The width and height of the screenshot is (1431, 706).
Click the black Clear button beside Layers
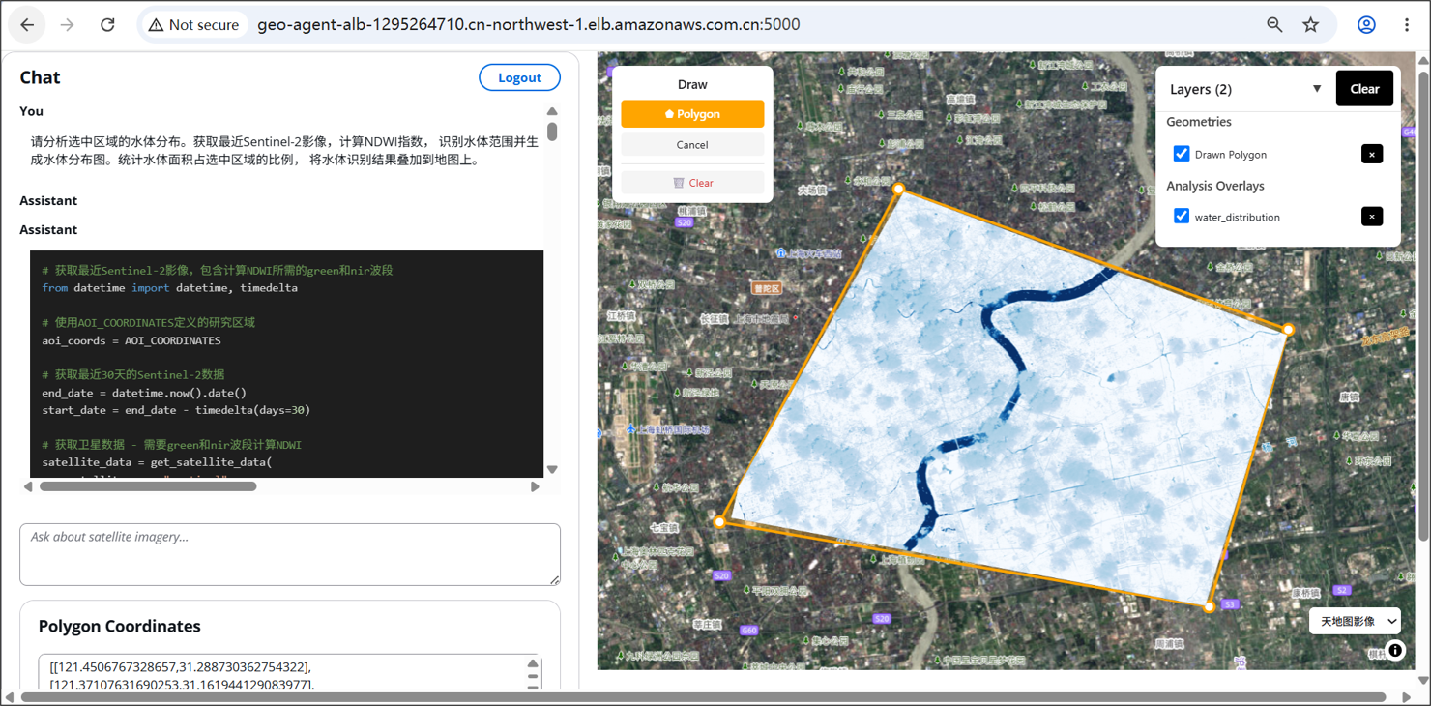[x=1364, y=89]
